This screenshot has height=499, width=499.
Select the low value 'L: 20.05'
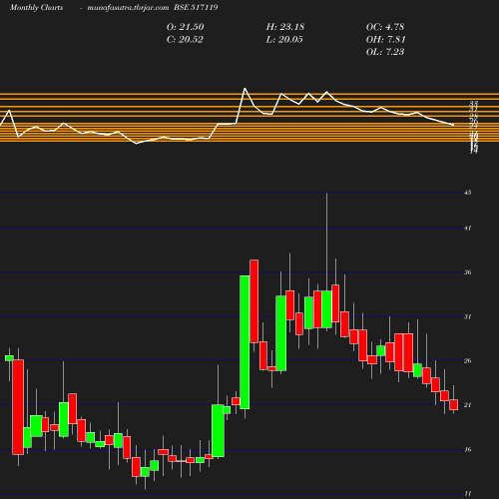[284, 40]
